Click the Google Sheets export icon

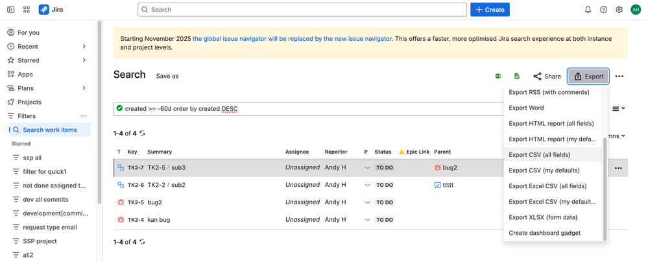(516, 76)
